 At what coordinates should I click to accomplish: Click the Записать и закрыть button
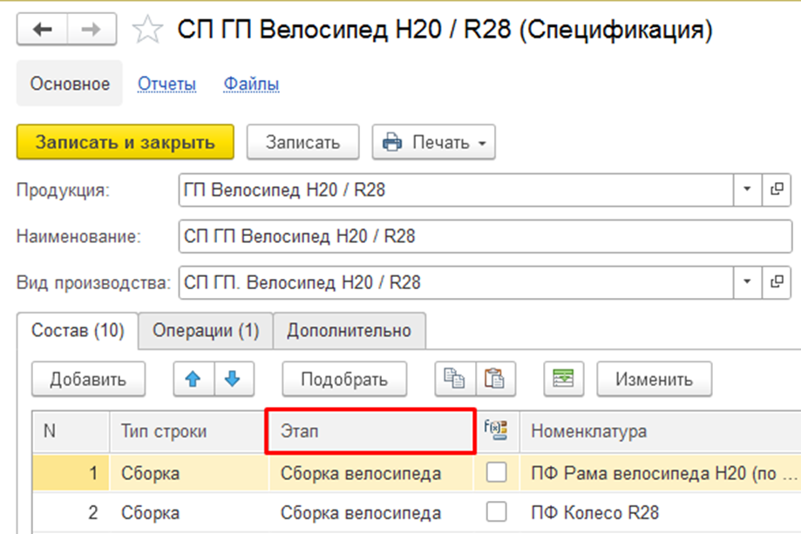(x=126, y=142)
